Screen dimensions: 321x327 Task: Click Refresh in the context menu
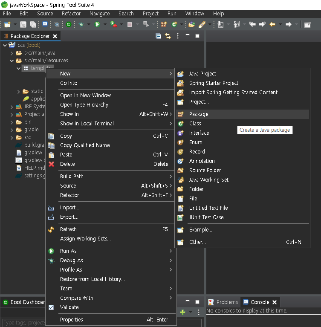[111, 229]
